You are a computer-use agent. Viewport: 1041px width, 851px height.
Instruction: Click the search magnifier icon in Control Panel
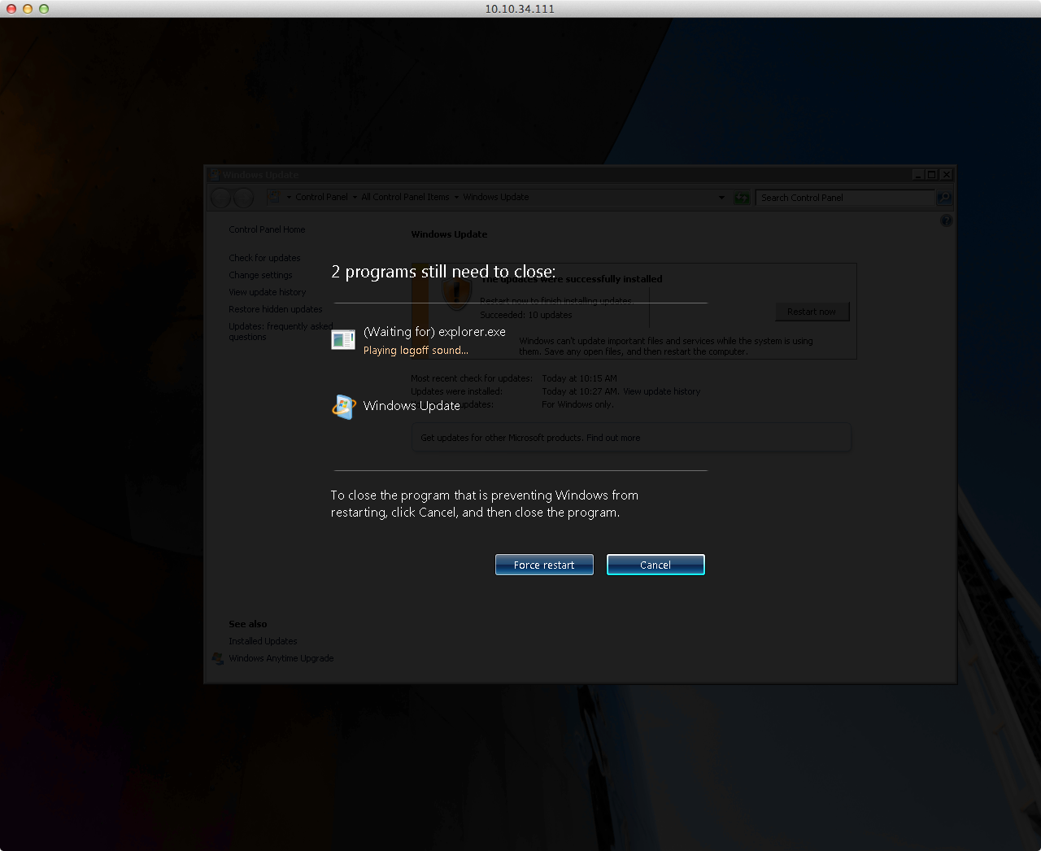(x=944, y=198)
